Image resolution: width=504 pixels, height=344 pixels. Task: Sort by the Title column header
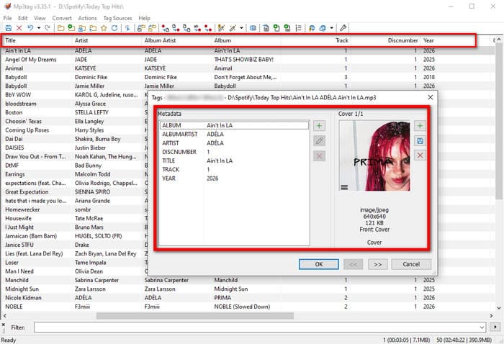pyautogui.click(x=37, y=40)
